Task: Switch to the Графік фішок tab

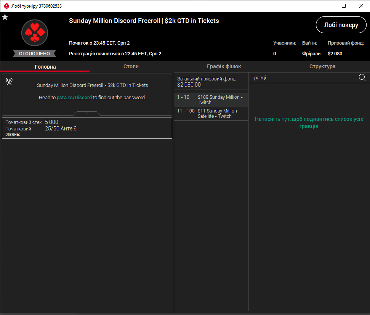Action: 224,66
